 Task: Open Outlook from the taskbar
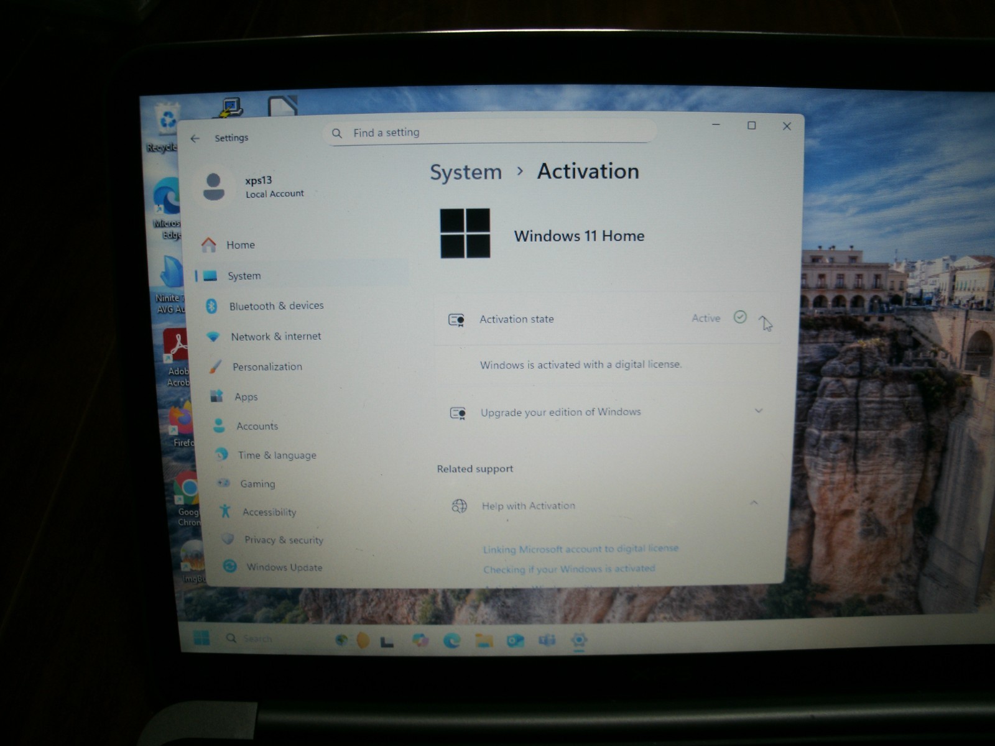[515, 640]
